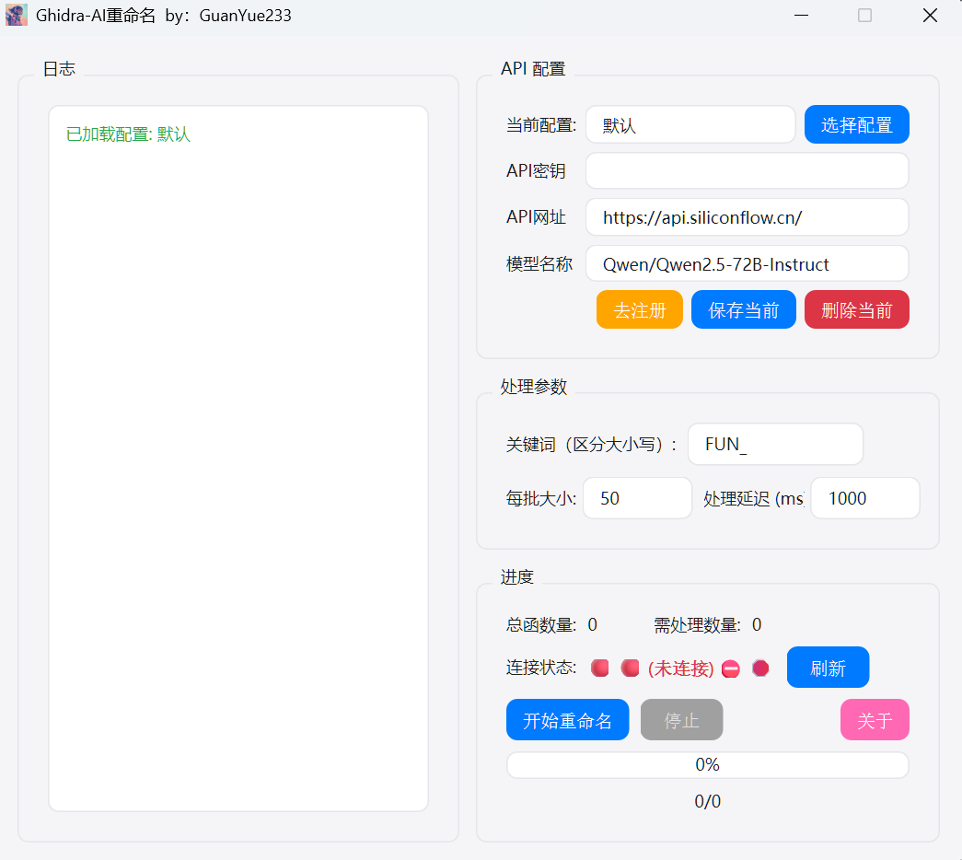Screen dimensions: 962x860
Task: Click the 进度 group title
Action: (516, 577)
